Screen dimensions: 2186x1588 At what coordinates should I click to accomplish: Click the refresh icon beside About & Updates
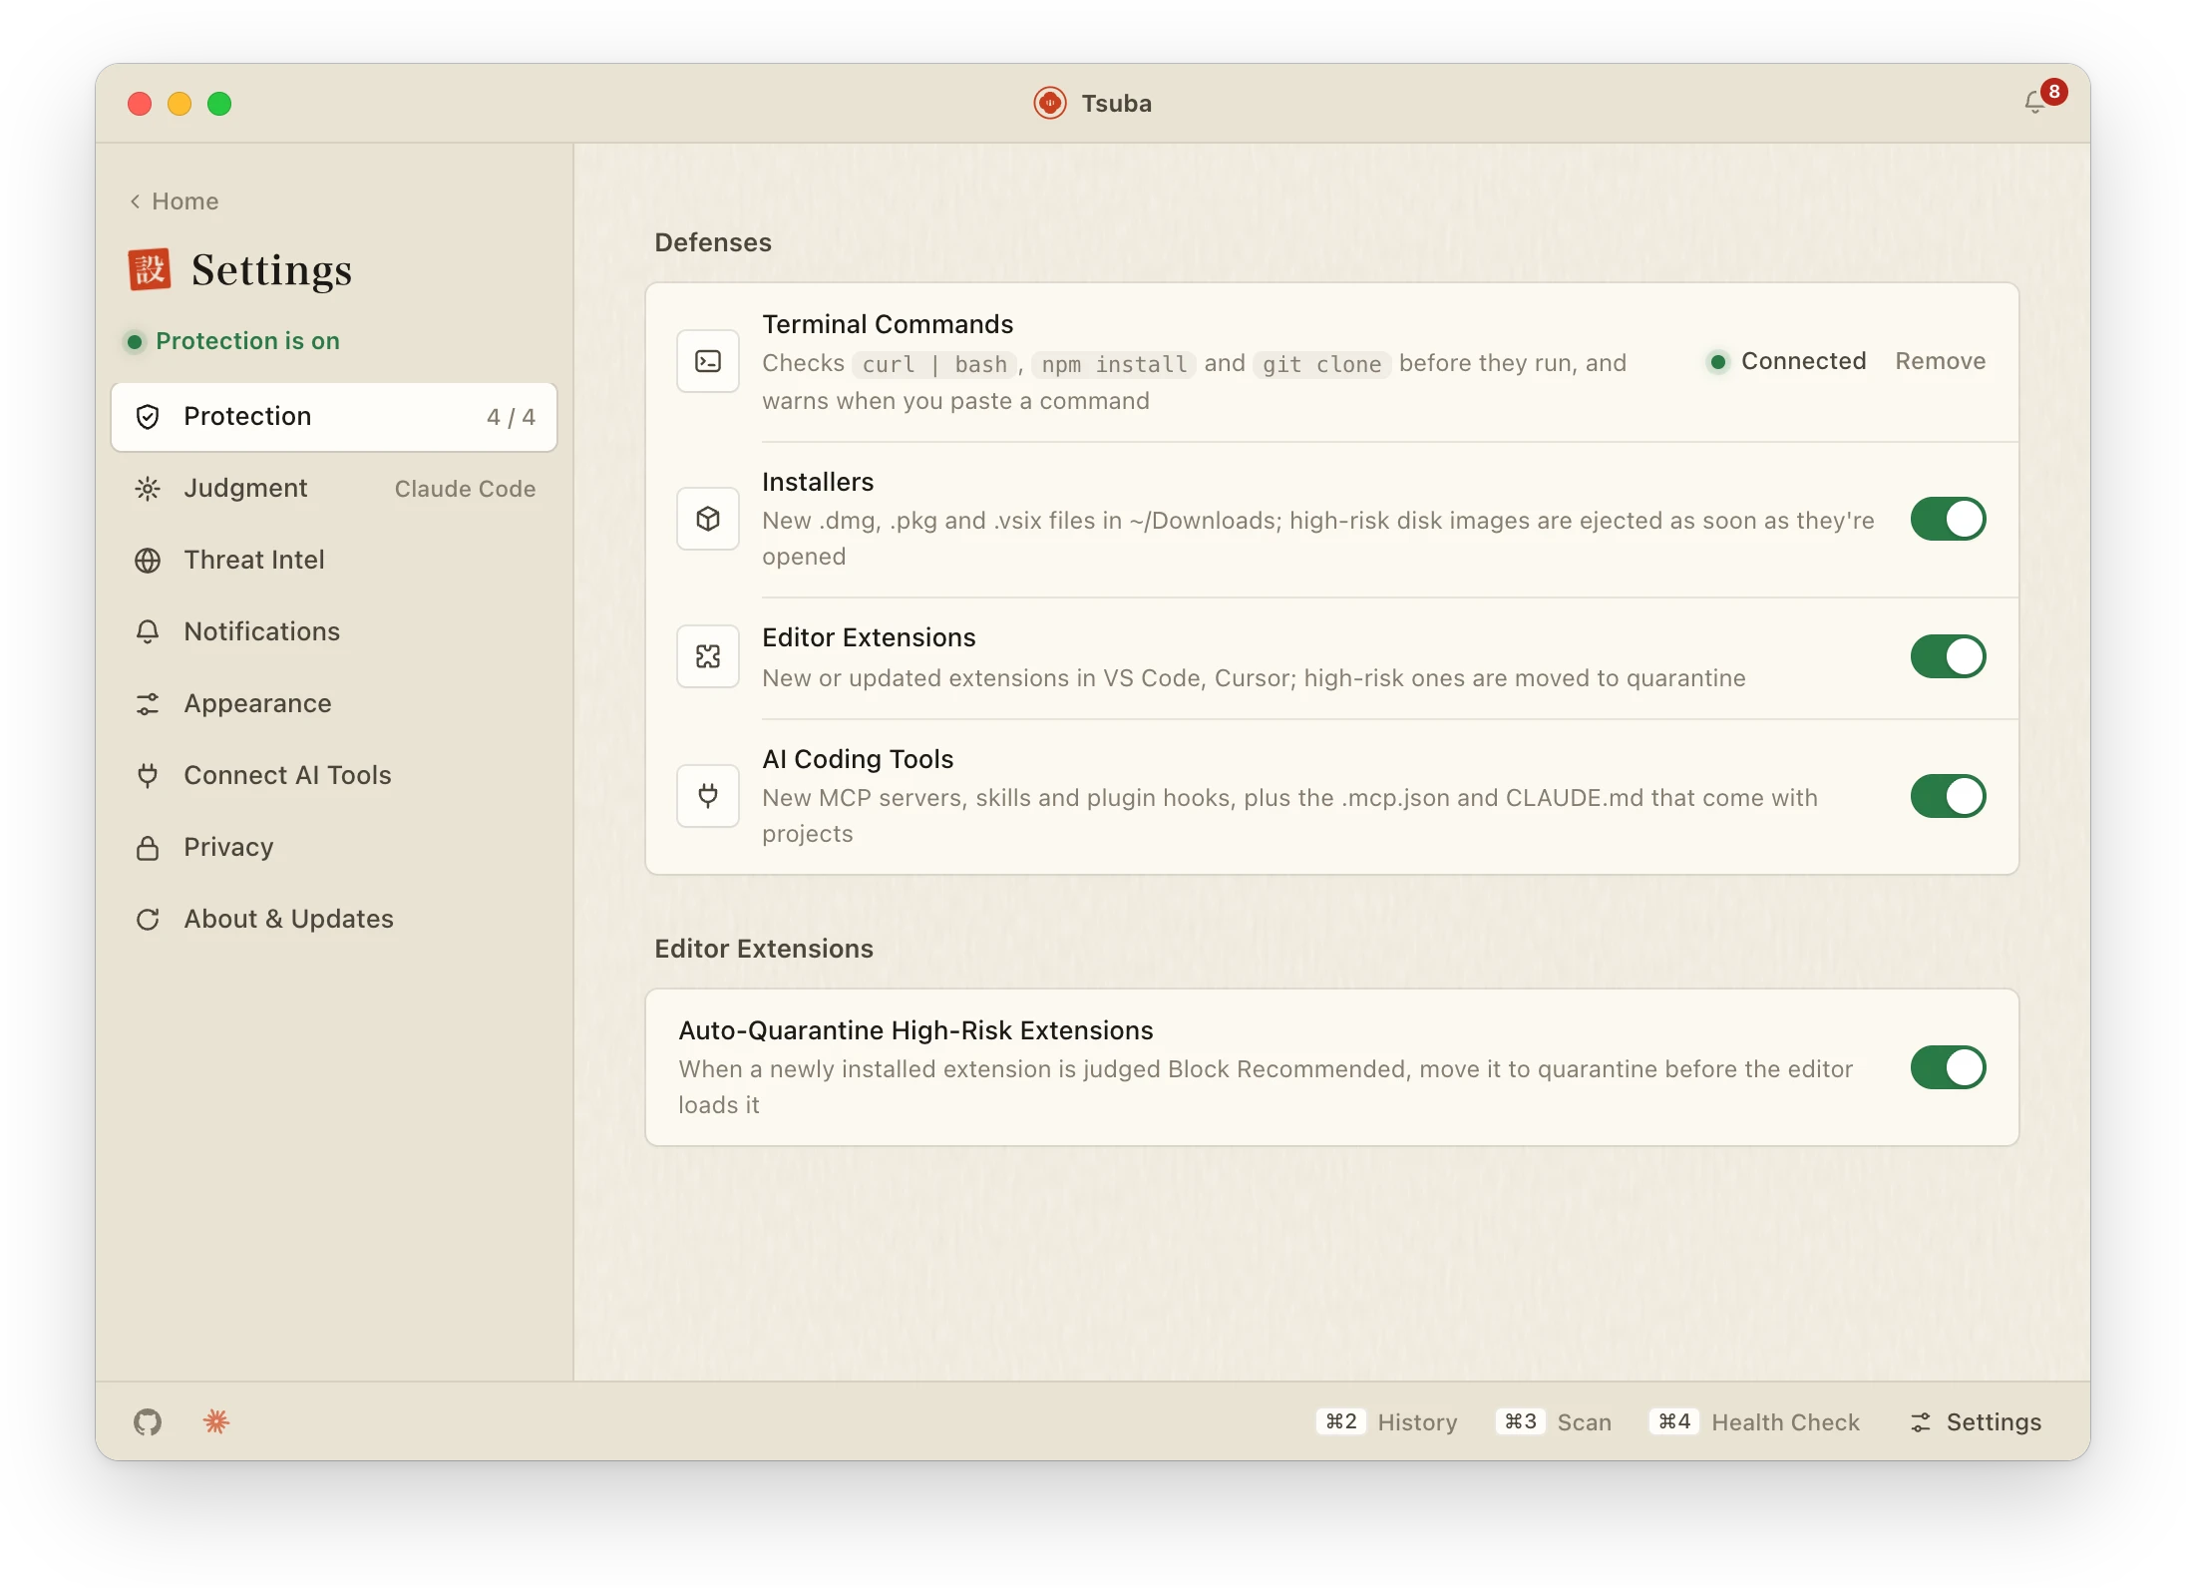[148, 920]
